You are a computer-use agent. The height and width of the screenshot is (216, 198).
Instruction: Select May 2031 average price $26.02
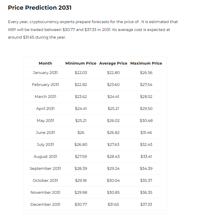click(x=113, y=120)
